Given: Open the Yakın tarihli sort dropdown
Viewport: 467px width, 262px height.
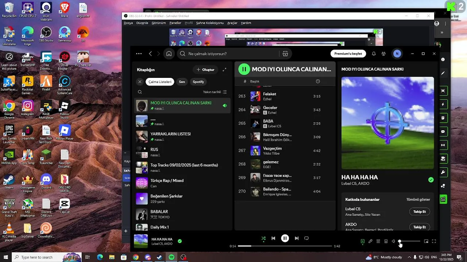Looking at the screenshot, I should (x=215, y=92).
